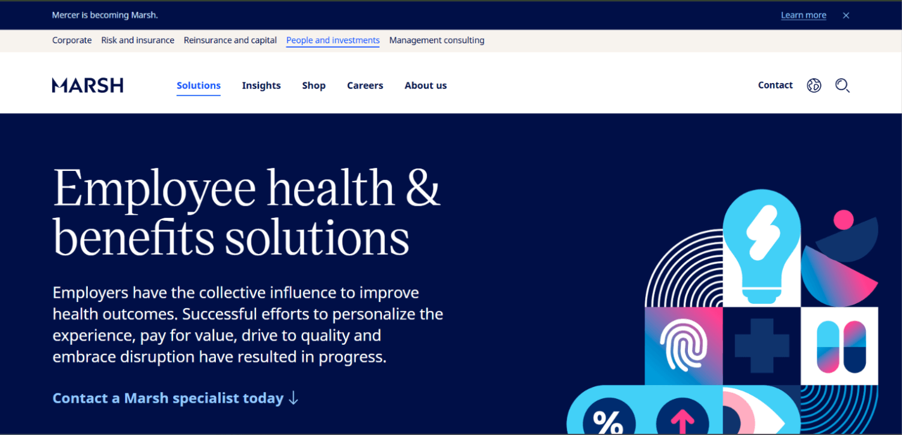Select People and investments link

click(x=333, y=40)
